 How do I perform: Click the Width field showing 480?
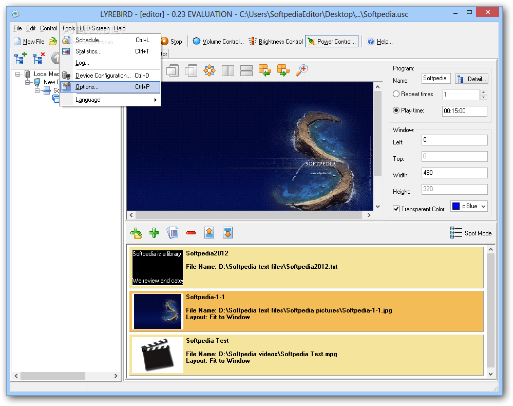point(454,173)
